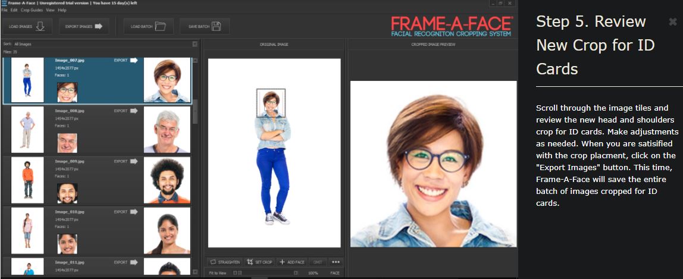This screenshot has height=279, width=683.
Task: Click the Add Face plus tool
Action: [292, 262]
